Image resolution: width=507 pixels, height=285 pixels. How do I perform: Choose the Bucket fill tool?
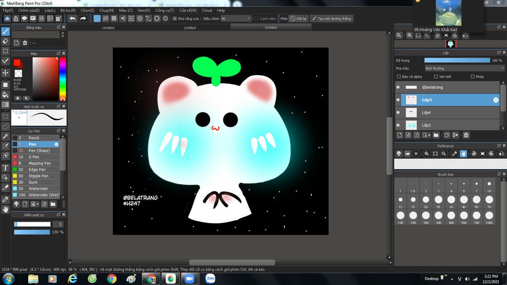[x=5, y=95]
